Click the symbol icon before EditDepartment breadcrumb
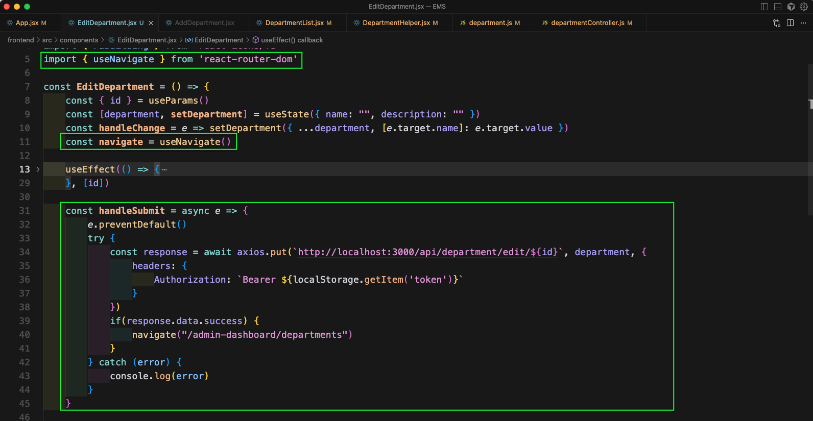813x421 pixels. (189, 40)
